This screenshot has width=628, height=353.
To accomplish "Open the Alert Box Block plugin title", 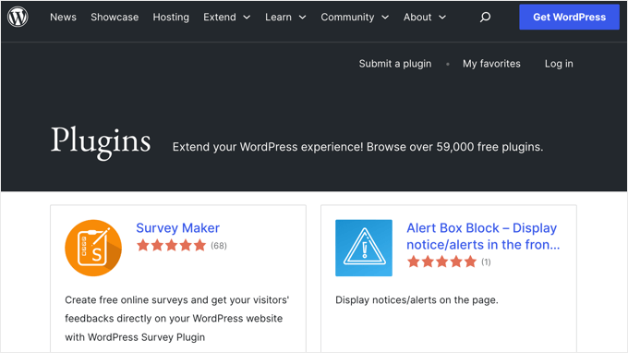I will pyautogui.click(x=483, y=236).
